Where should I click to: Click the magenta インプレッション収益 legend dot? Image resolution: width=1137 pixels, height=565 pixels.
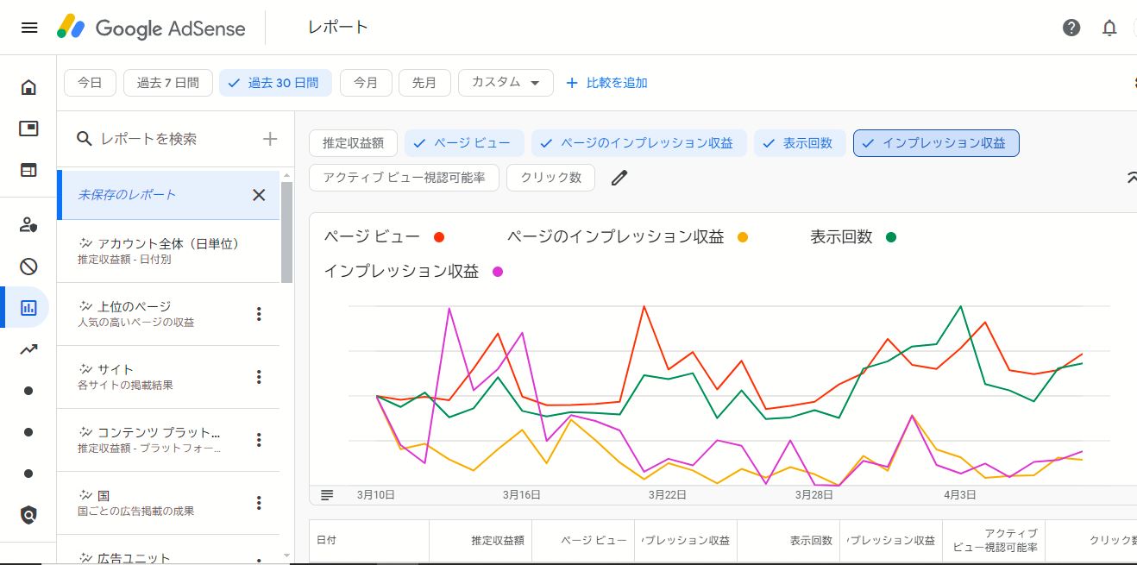tap(497, 272)
